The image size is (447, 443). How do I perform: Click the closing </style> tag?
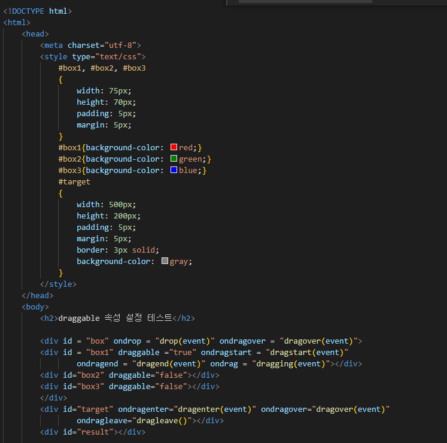coord(58,284)
